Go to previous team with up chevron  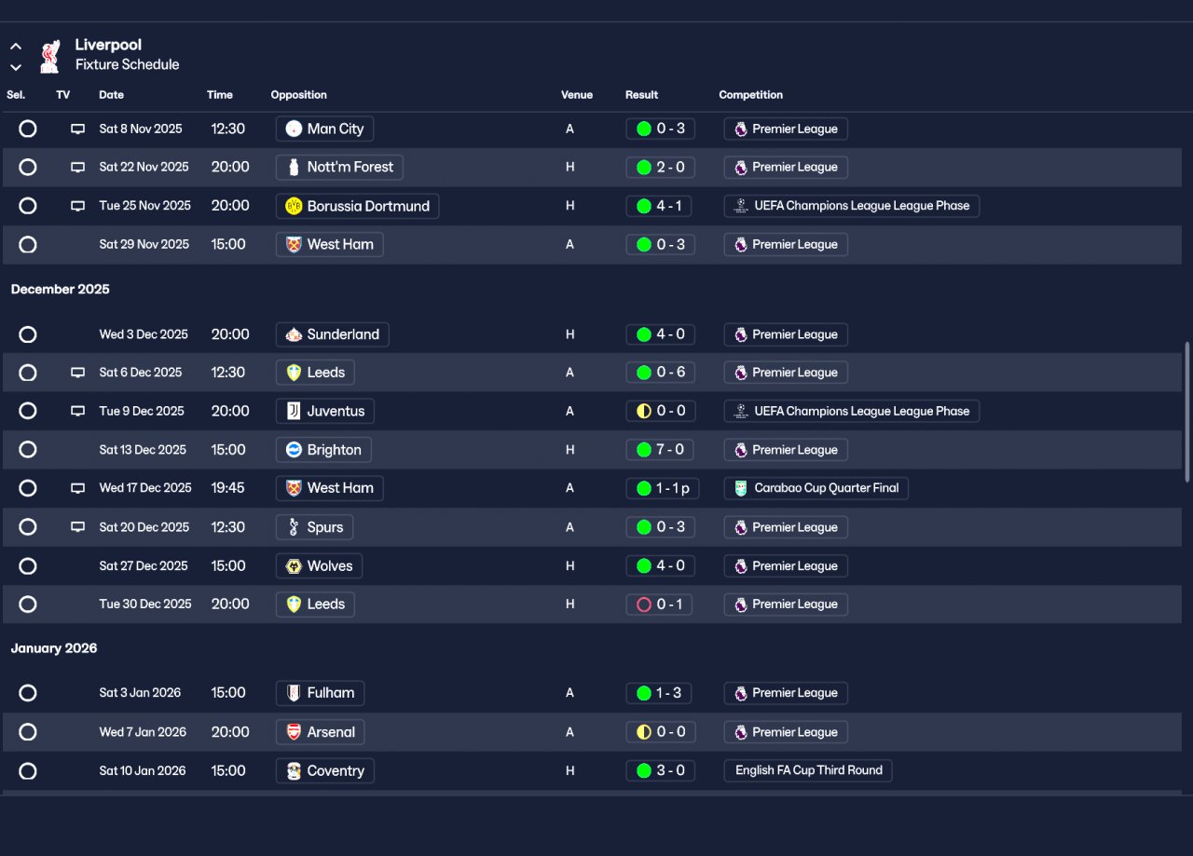click(x=16, y=46)
